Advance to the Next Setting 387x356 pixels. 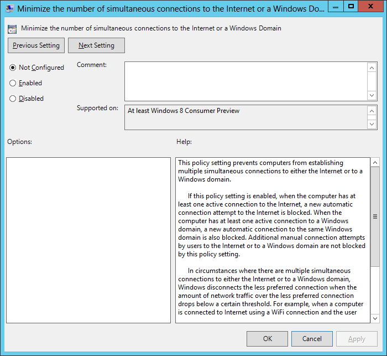(96, 45)
